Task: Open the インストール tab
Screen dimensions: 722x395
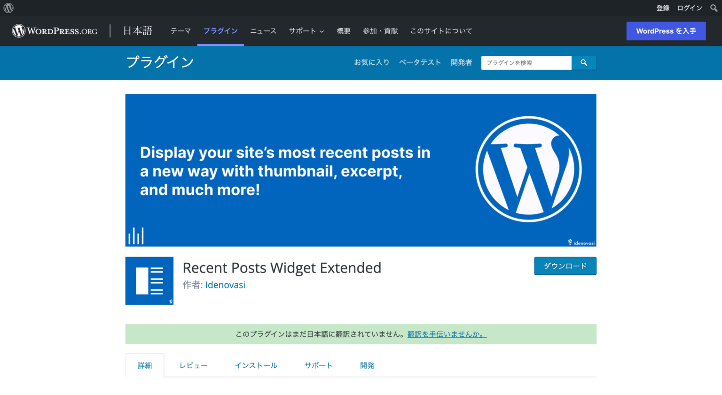Action: tap(256, 365)
